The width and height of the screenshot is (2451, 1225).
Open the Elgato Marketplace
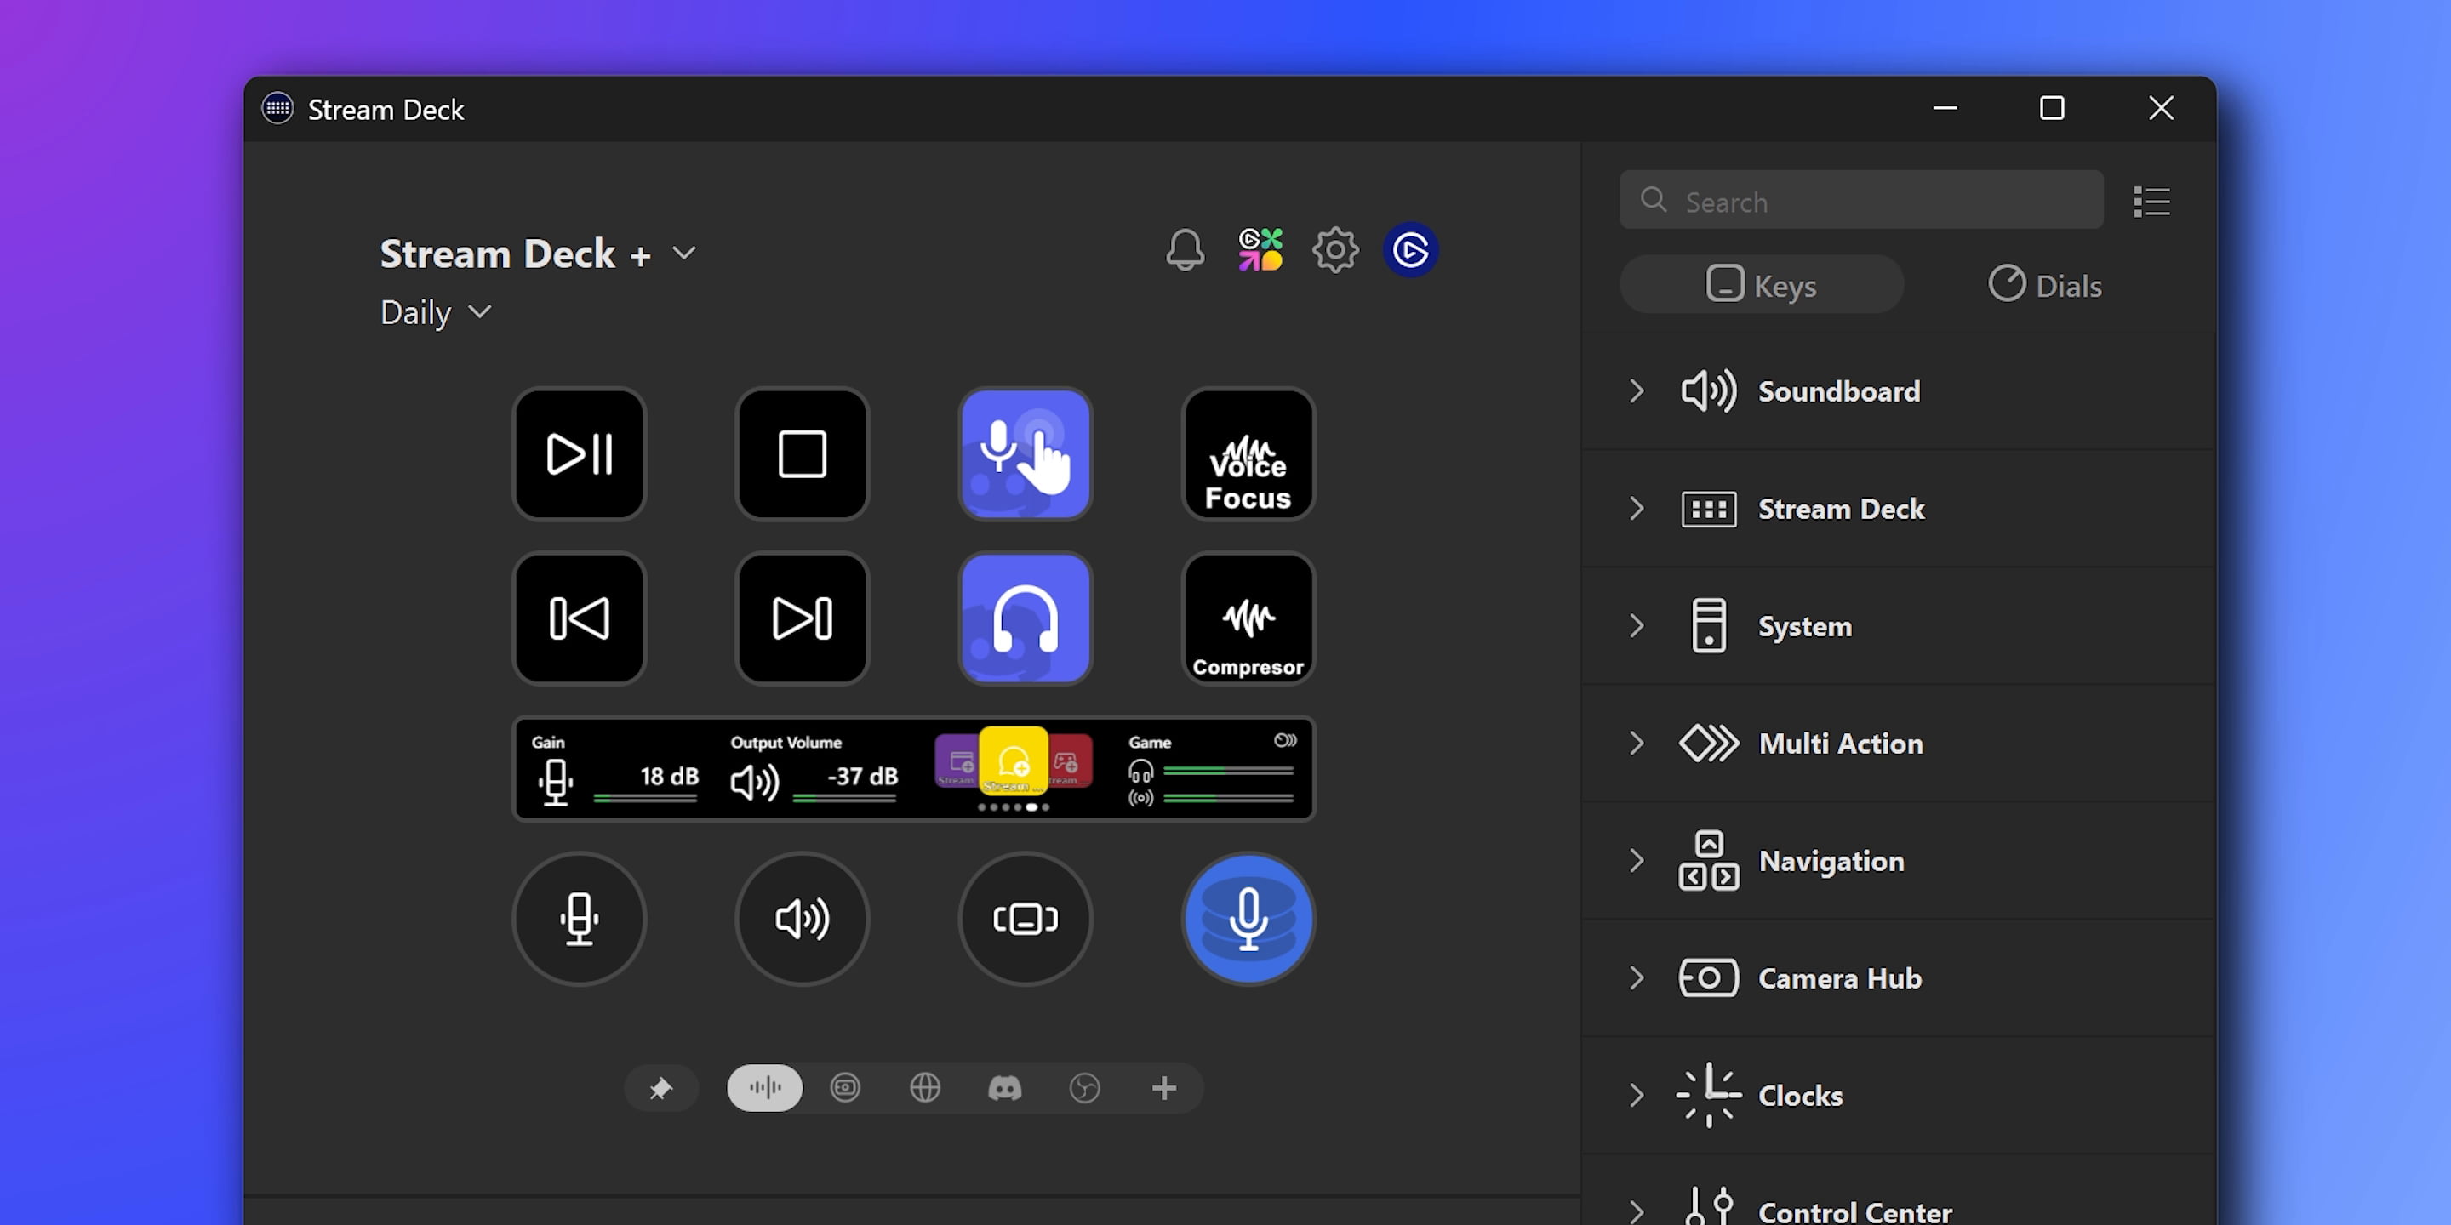coord(1260,249)
